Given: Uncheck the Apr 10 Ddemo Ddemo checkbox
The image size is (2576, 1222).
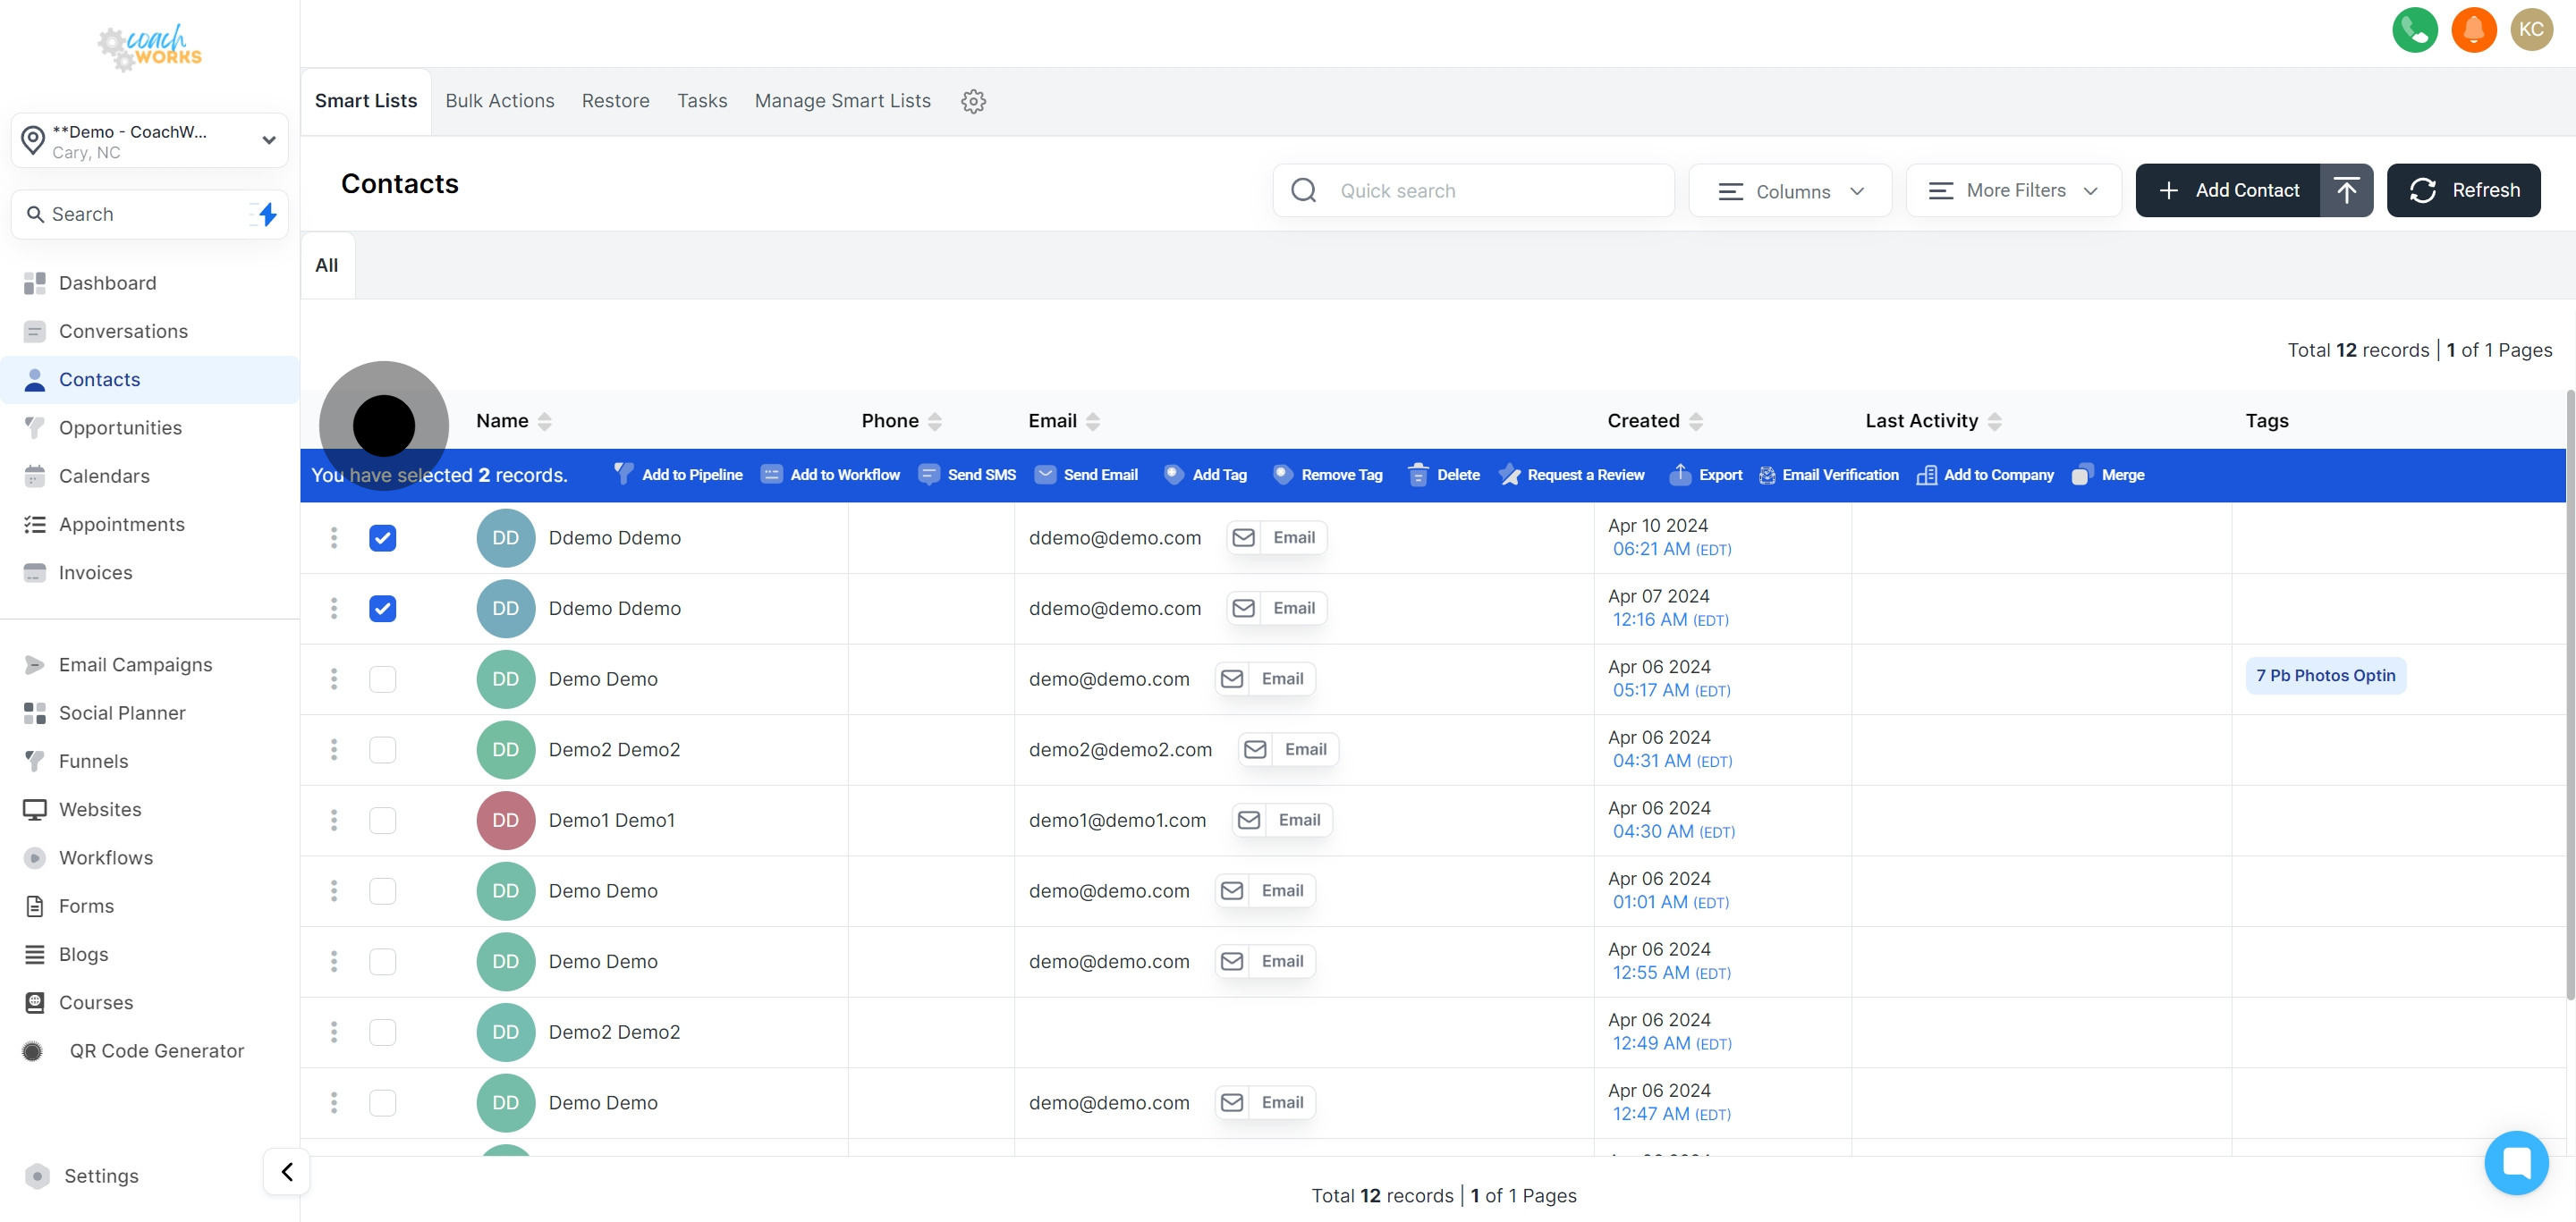Looking at the screenshot, I should (382, 537).
